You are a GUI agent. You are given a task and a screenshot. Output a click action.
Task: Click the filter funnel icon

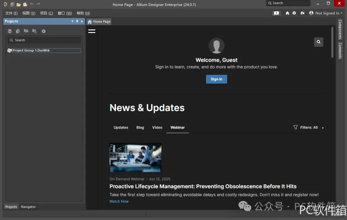coord(296,127)
